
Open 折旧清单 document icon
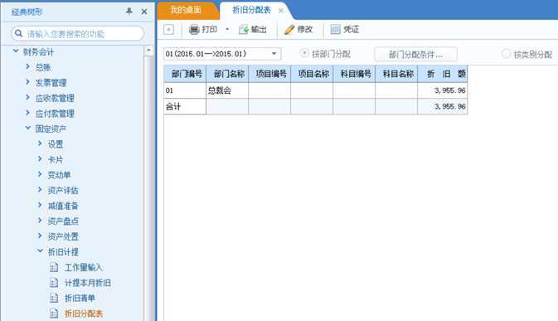tap(54, 299)
